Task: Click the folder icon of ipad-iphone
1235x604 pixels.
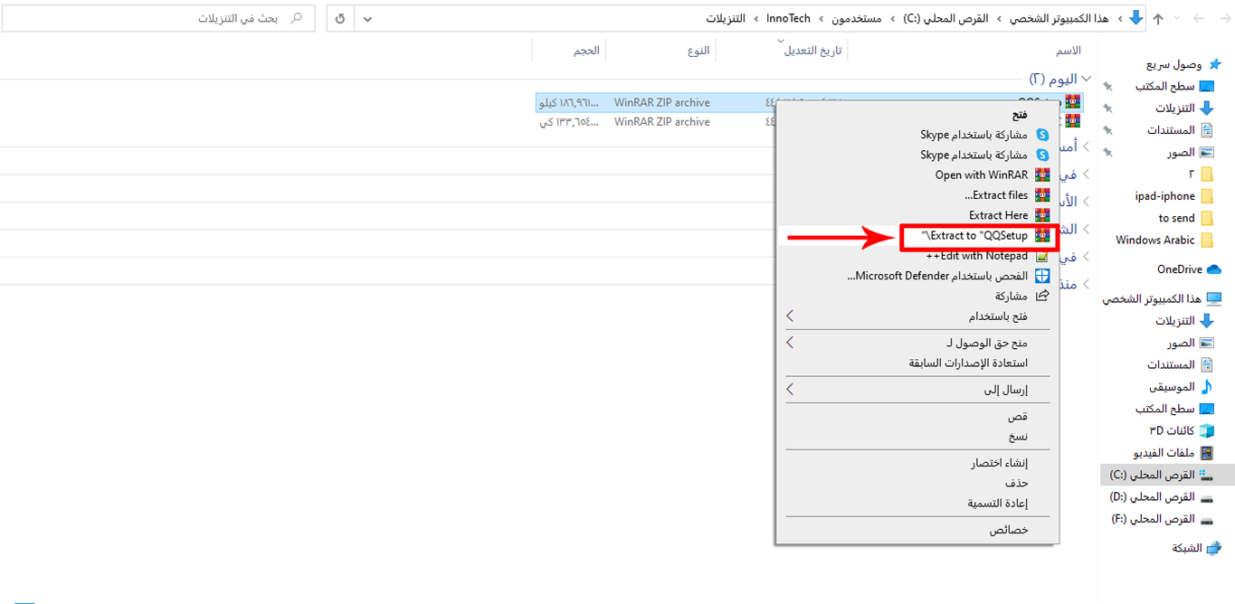Action: pos(1206,196)
